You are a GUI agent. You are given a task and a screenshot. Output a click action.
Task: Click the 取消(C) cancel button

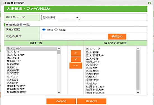pyautogui.click(x=92, y=101)
